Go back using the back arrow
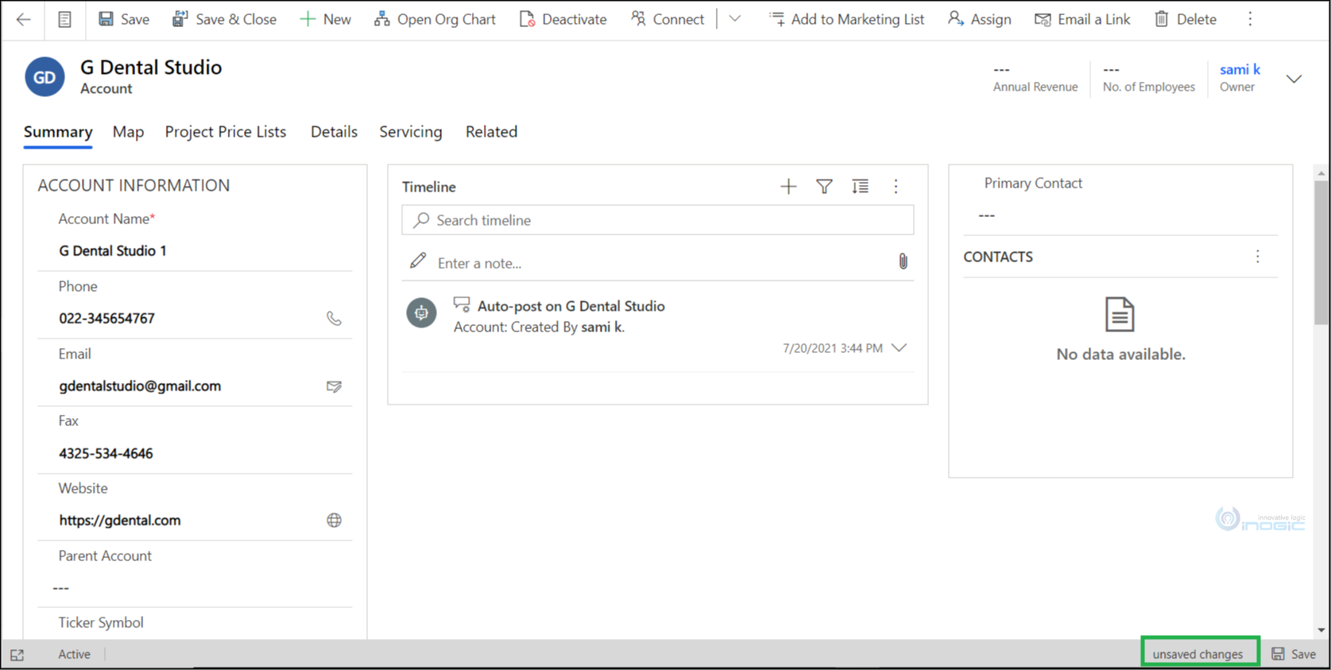This screenshot has height=670, width=1331. 23,19
